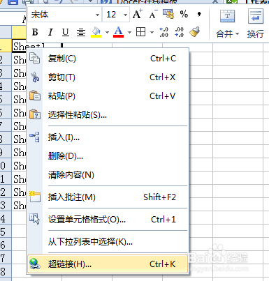The width and height of the screenshot is (269, 281).
Task: Toggle Bold in the mini toolbar
Action: (35, 32)
